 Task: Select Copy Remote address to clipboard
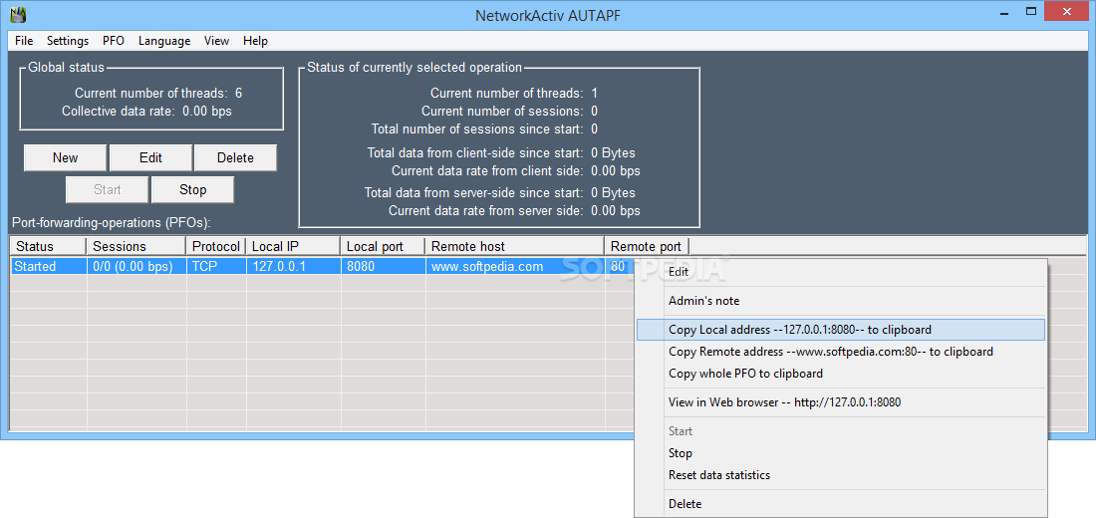841,352
